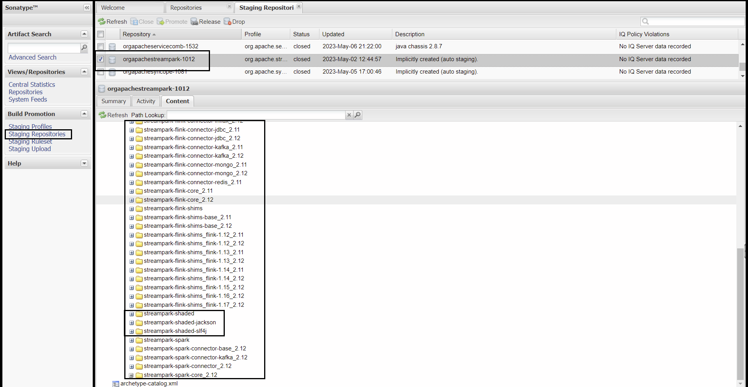748x387 pixels.
Task: Switch to the Summary tab
Action: pyautogui.click(x=113, y=101)
